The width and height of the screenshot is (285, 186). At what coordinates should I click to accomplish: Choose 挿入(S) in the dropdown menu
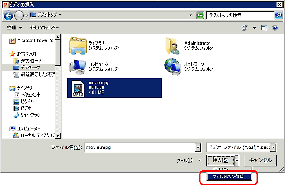229,170
